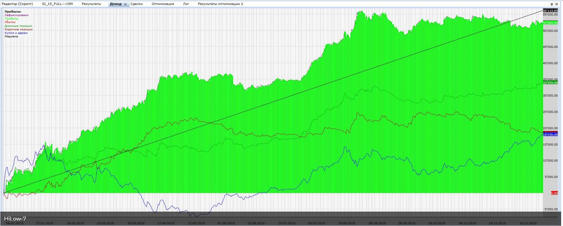Click the red Убыток legend entry
The width and height of the screenshot is (563, 226).
click(x=10, y=22)
